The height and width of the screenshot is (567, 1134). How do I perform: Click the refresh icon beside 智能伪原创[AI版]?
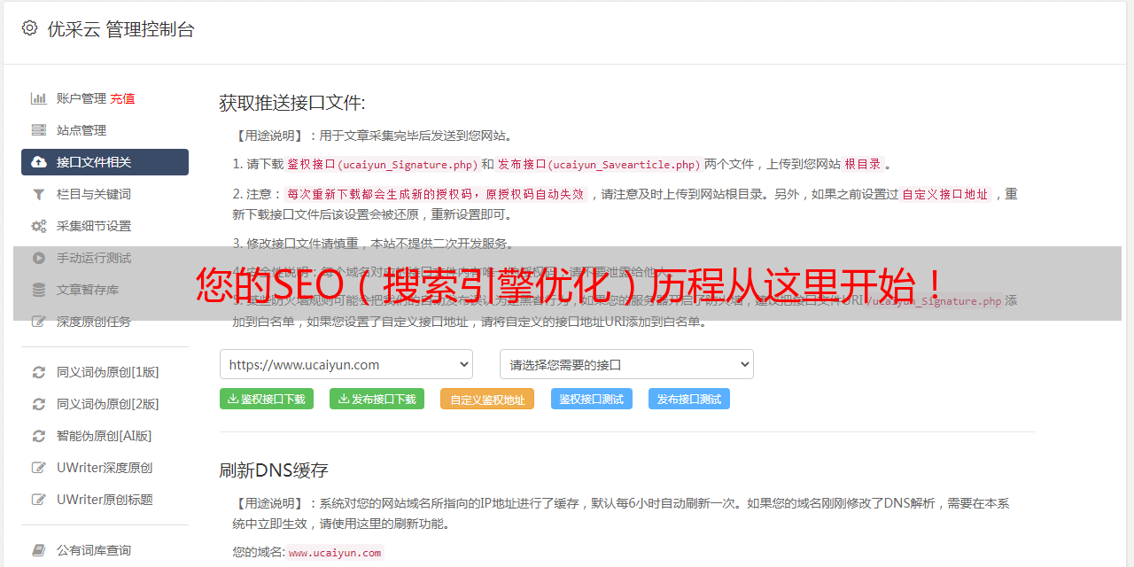[39, 436]
